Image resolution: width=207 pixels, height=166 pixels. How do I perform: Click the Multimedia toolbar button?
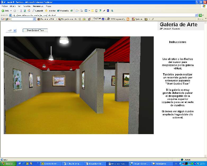63,11
